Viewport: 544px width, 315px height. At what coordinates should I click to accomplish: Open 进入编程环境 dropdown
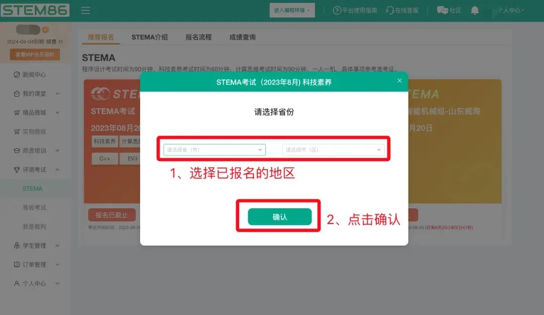[292, 11]
